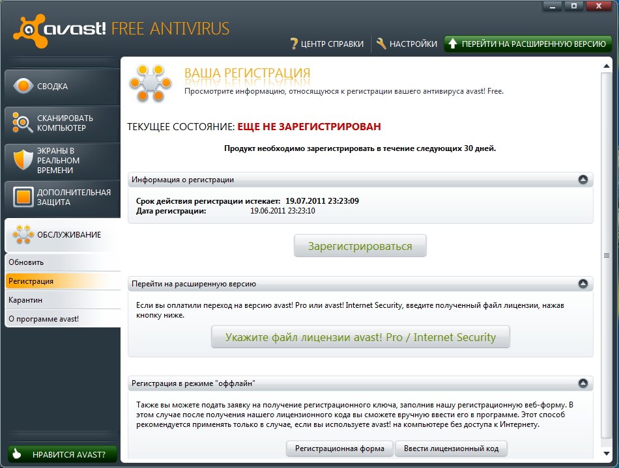Click the Регистрационная форма button

pyautogui.click(x=339, y=448)
